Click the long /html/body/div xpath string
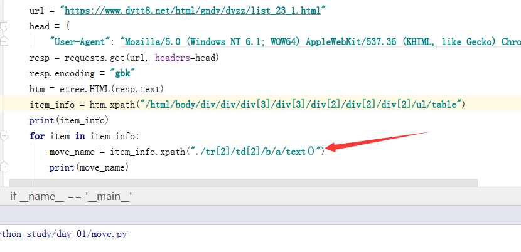This screenshot has width=521, height=252. point(287,104)
